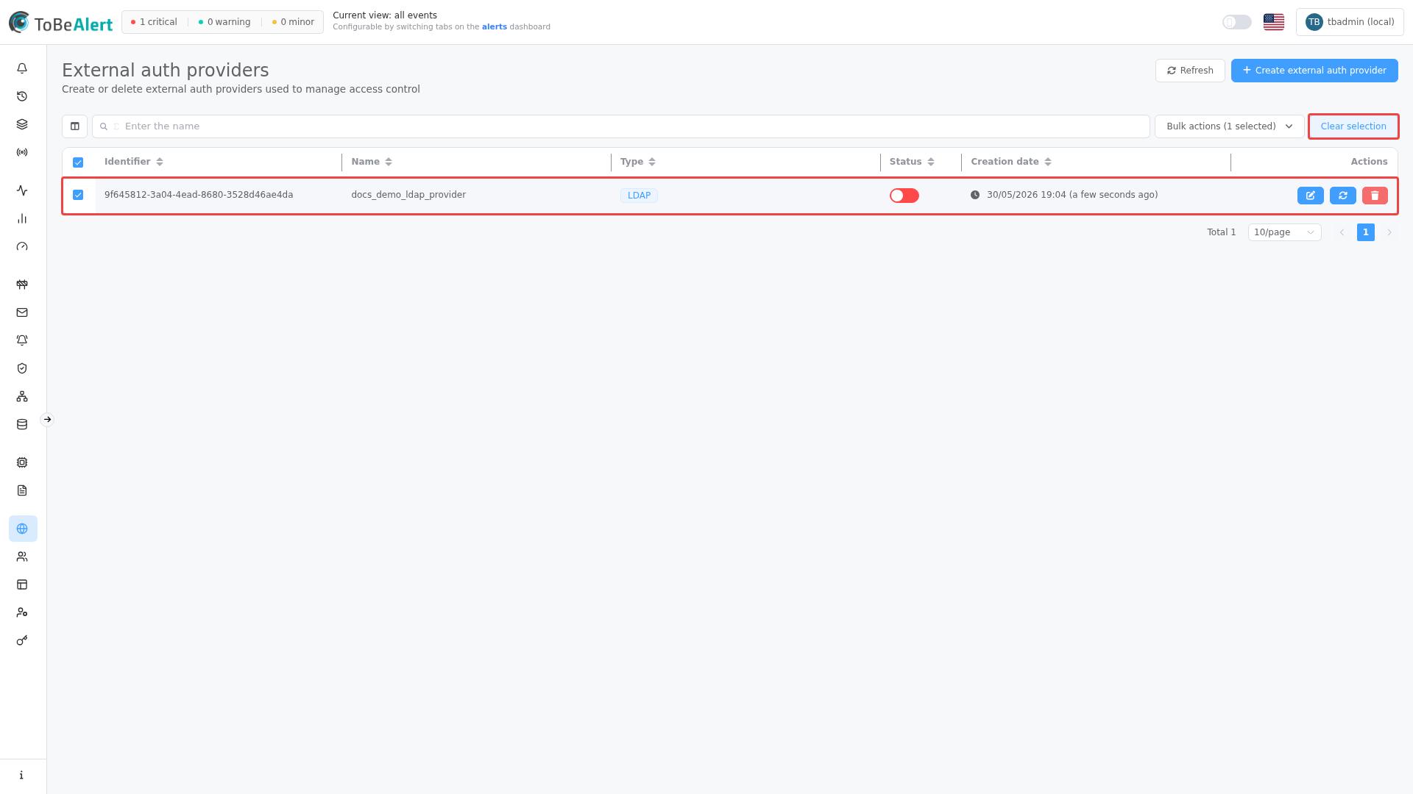
Task: Open the alerts bell icon in sidebar
Action: (22, 68)
